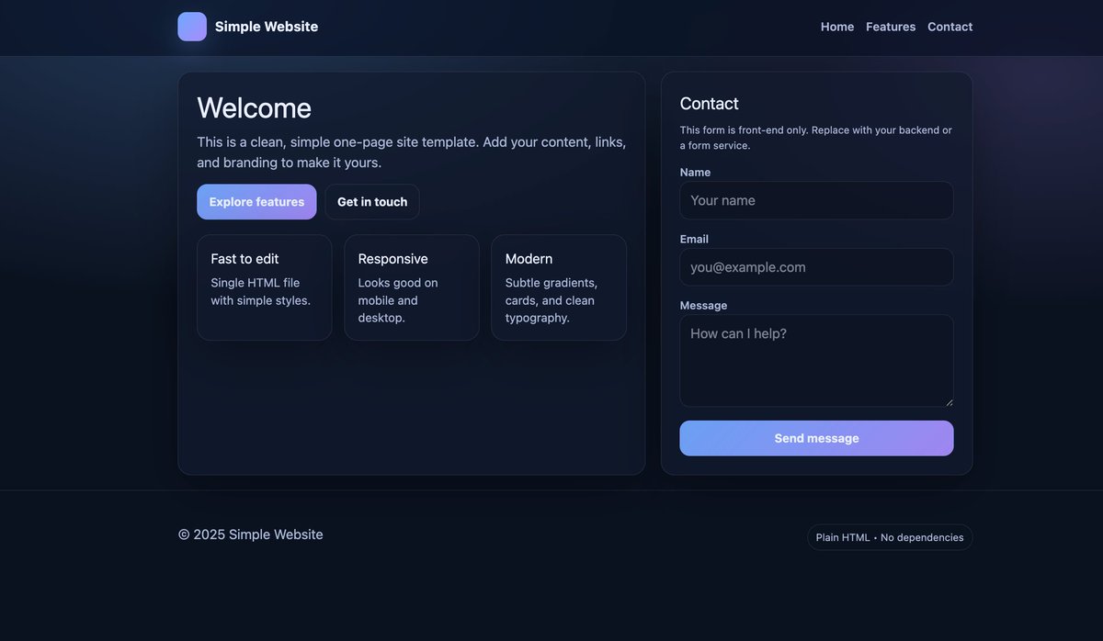
Task: Focus the email field showing you@example.com
Action: coord(816,267)
